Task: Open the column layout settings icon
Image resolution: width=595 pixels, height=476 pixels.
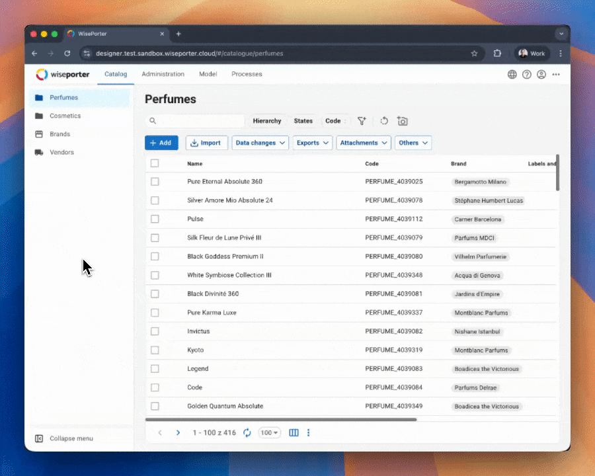Action: [294, 432]
